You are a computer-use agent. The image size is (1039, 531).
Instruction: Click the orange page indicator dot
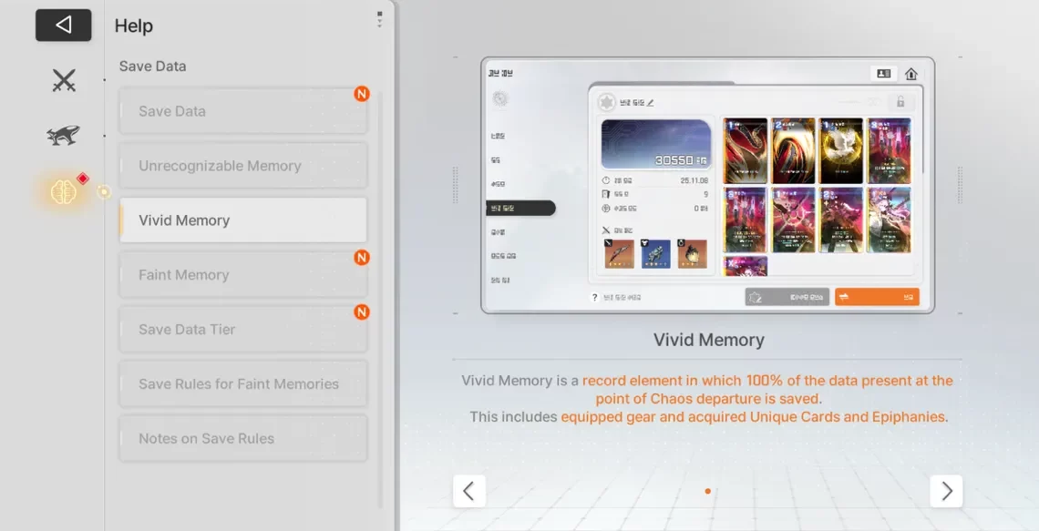pos(707,492)
